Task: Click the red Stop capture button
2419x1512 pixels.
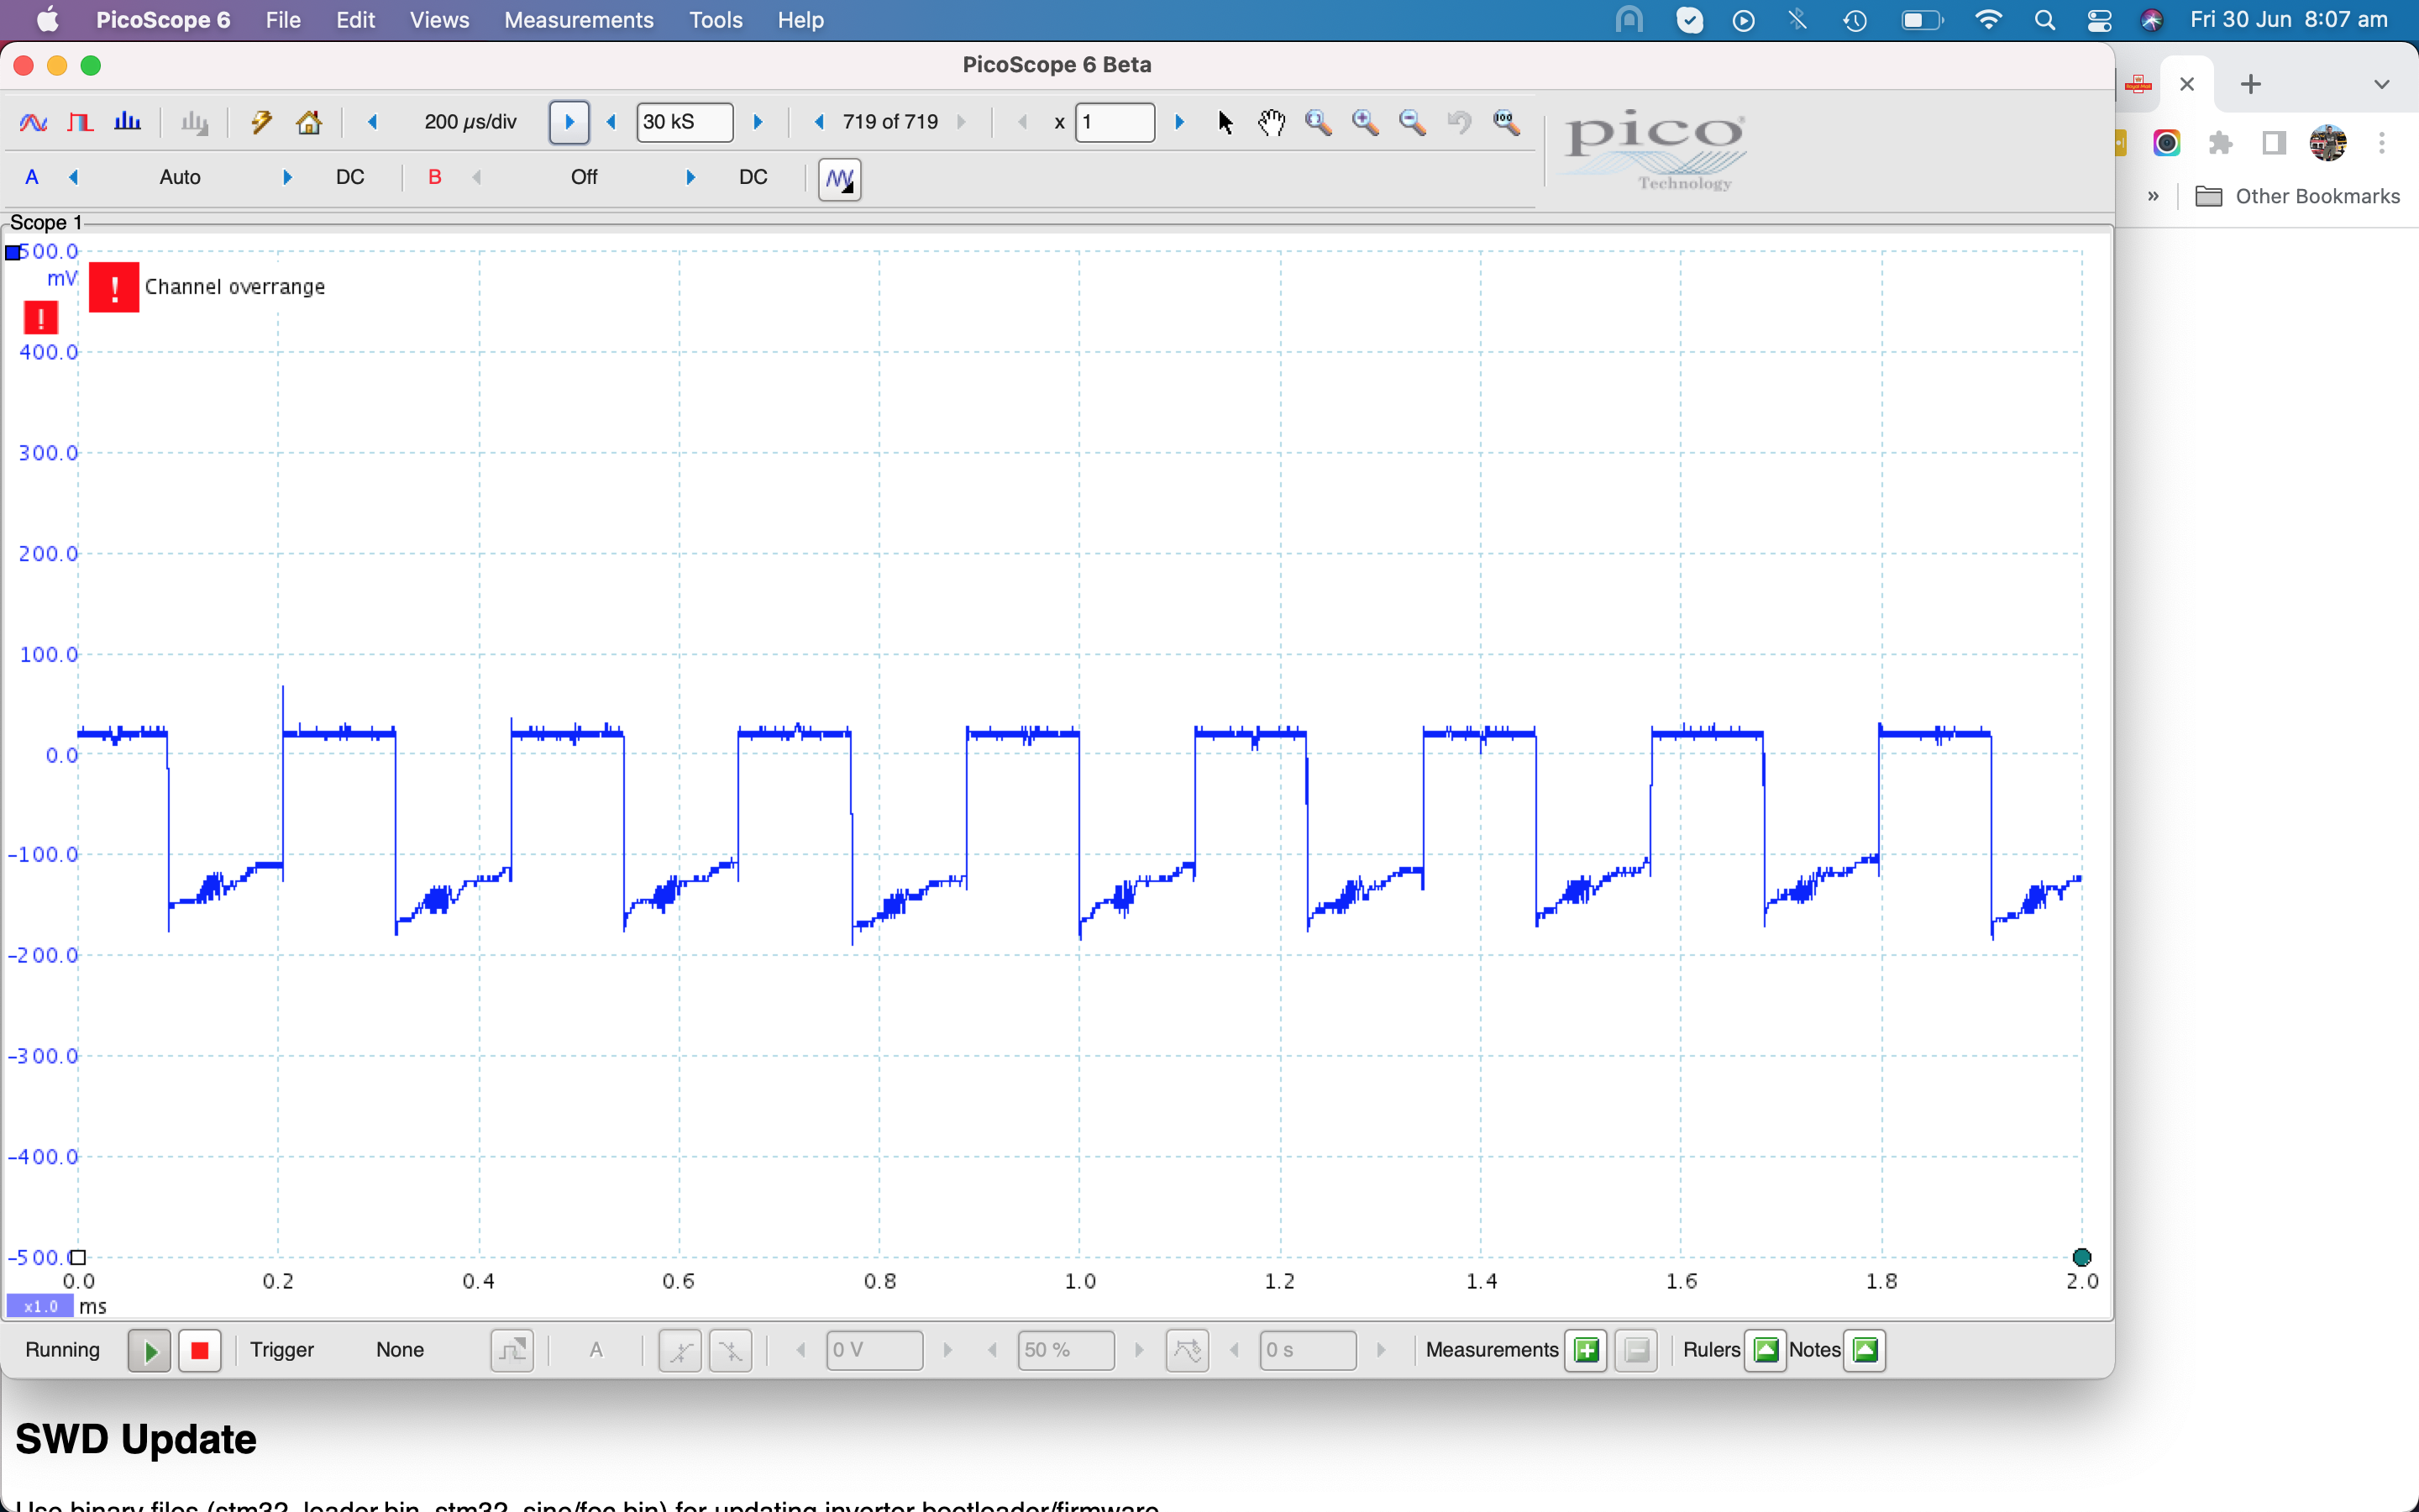Action: pyautogui.click(x=200, y=1351)
